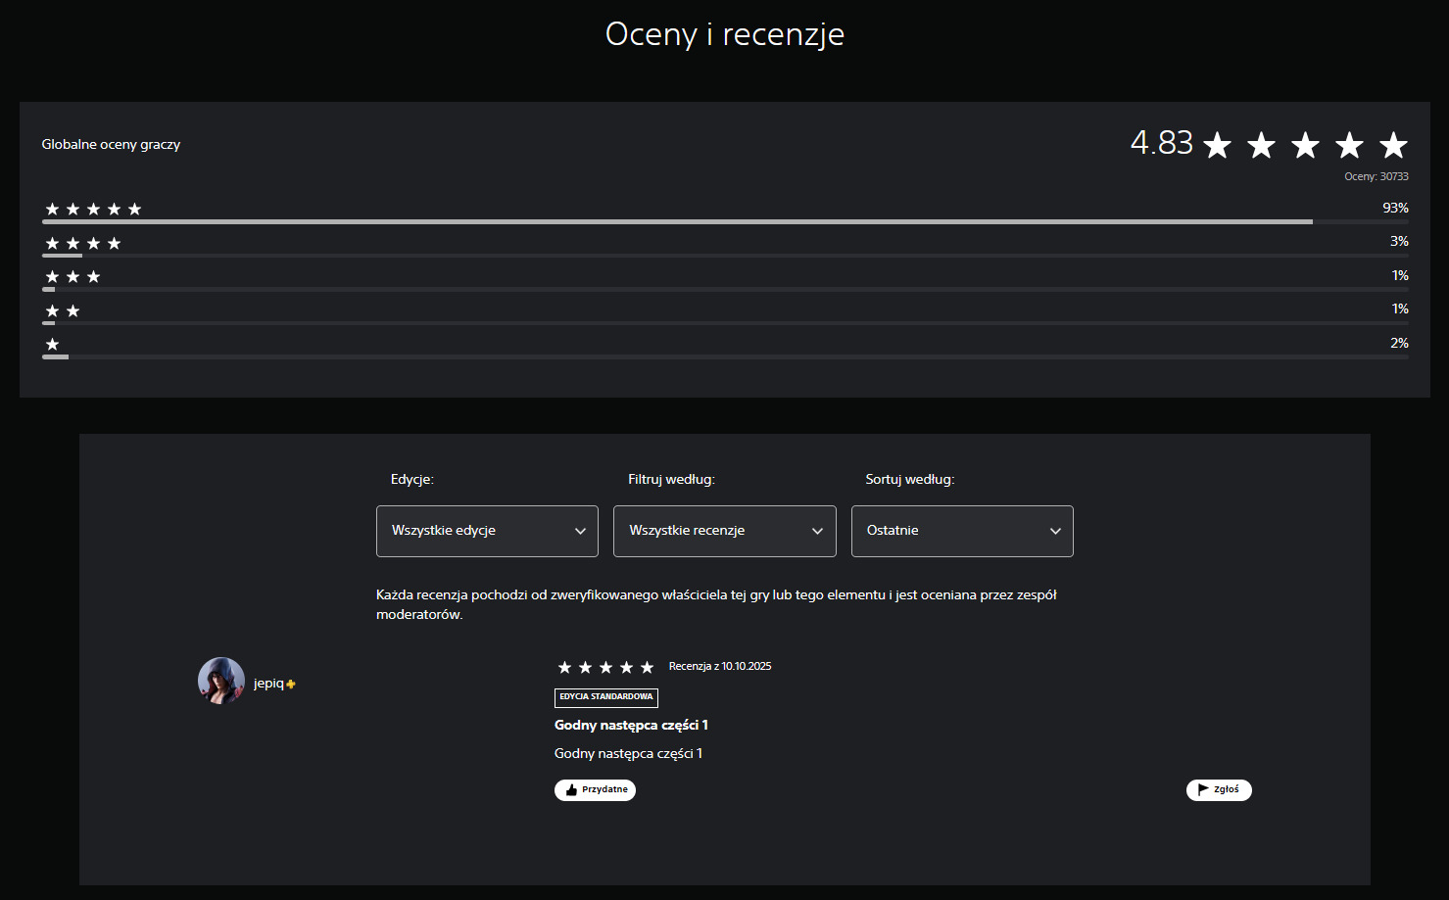Click the bold review title Godny następca części 1
Viewport: 1449px width, 900px height.
pyautogui.click(x=631, y=726)
